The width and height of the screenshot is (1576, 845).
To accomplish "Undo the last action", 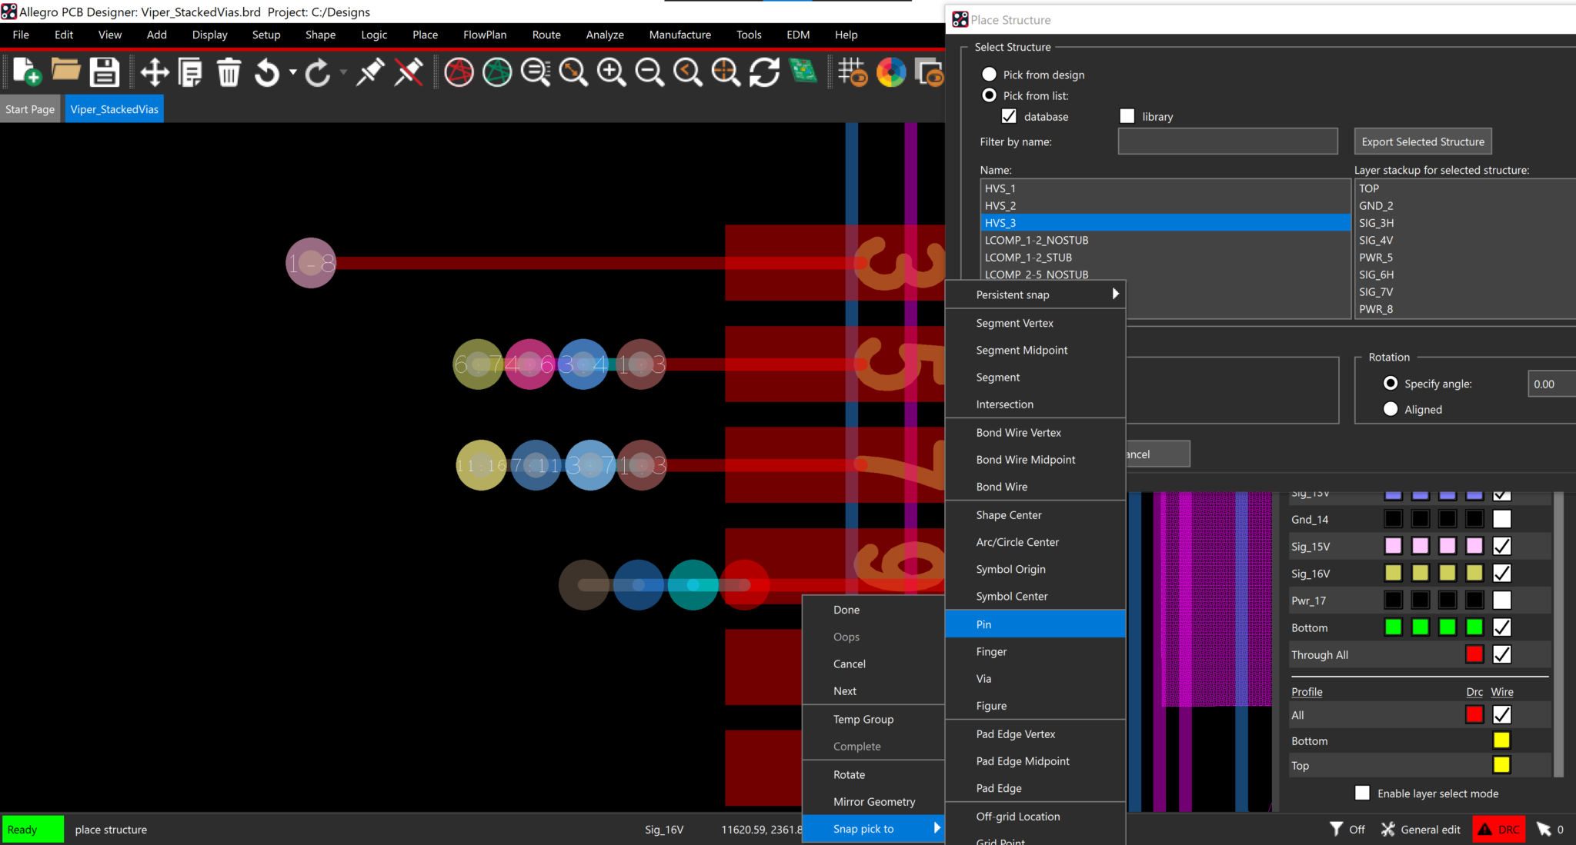I will point(267,72).
